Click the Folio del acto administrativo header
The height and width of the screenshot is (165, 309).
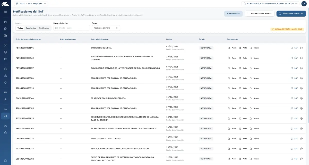29,40
